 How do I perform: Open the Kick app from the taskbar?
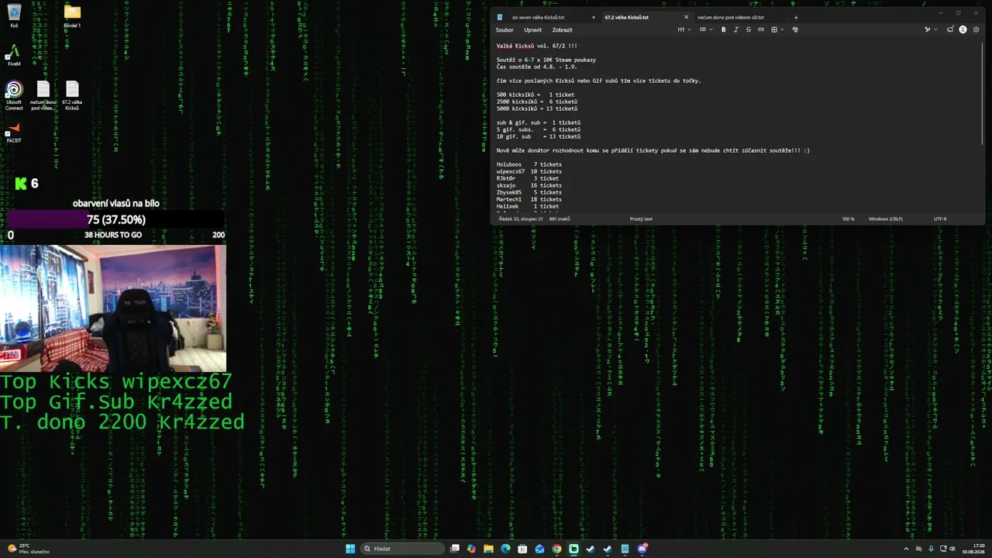coord(573,549)
